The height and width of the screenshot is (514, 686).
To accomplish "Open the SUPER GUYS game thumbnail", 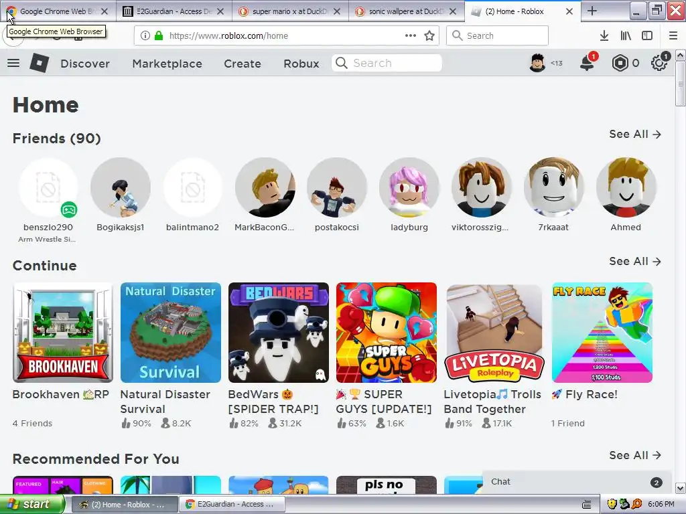I will point(387,333).
